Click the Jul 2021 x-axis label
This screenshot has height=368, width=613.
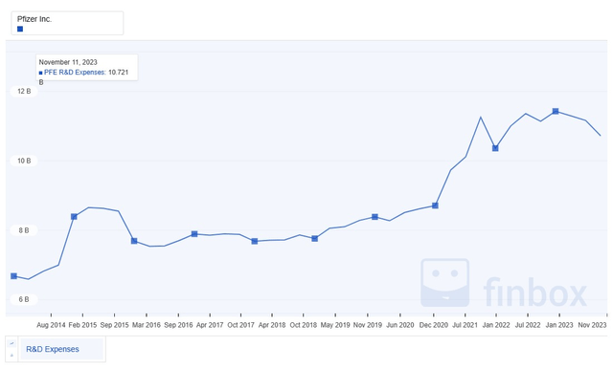pos(465,325)
